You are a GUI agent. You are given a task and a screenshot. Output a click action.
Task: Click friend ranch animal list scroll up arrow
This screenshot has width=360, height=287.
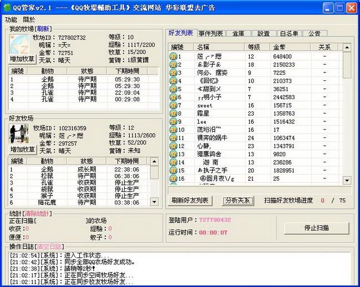[155, 161]
